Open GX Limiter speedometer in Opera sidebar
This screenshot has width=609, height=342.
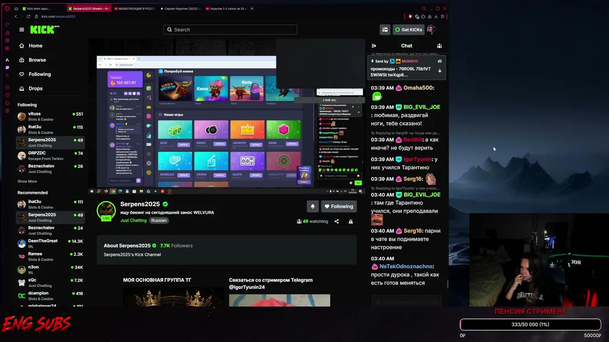tap(7, 25)
